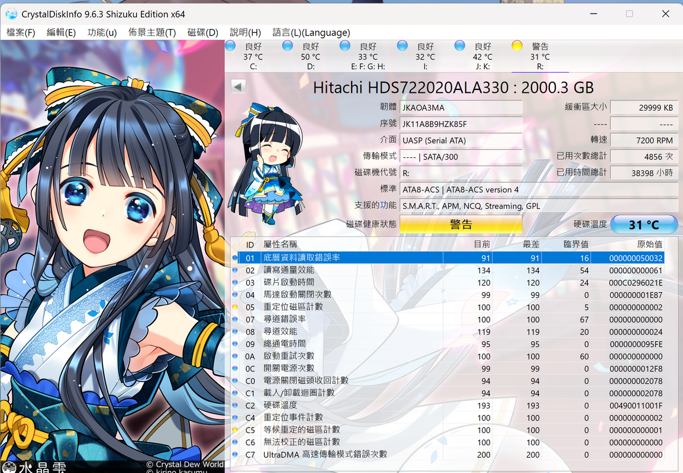Open the 編輯(E) menu
Viewport: 683px width, 473px height.
pos(61,33)
